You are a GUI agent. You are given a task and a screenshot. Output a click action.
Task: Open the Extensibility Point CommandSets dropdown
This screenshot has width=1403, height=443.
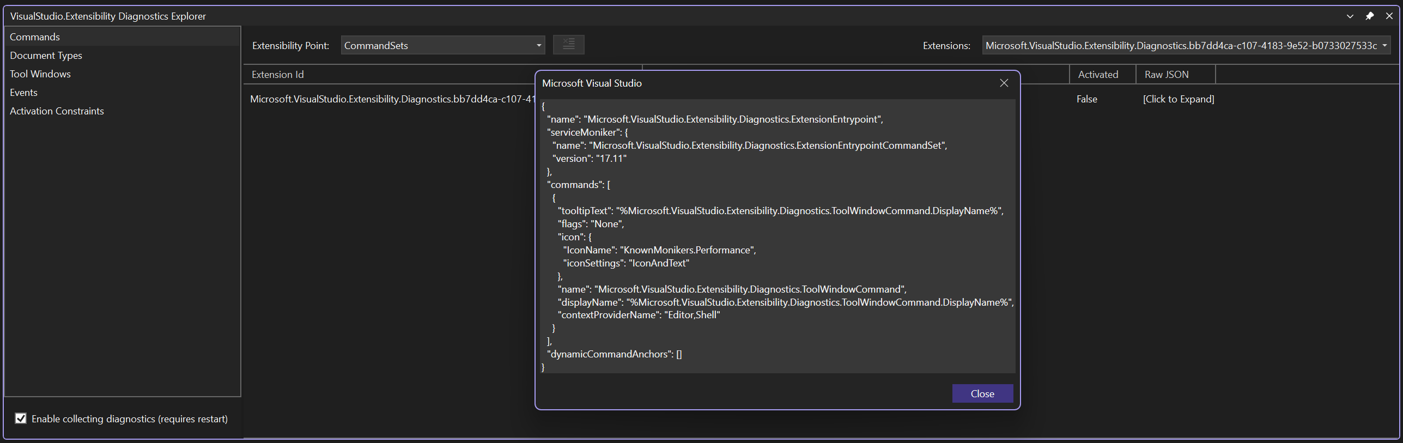coord(442,45)
